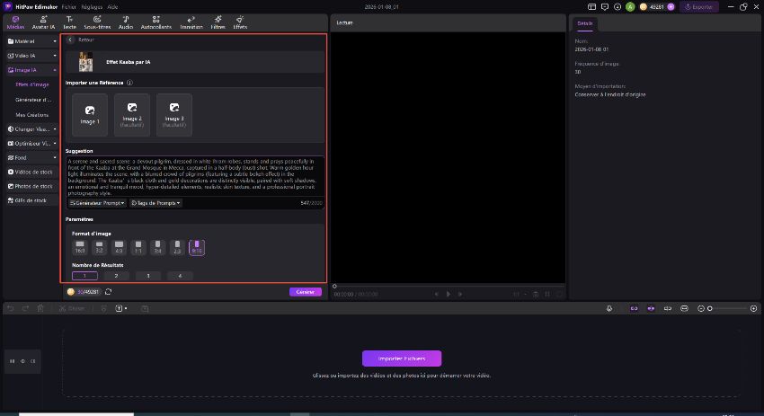The height and width of the screenshot is (416, 764).
Task: Click the Générer button
Action: pyautogui.click(x=305, y=291)
